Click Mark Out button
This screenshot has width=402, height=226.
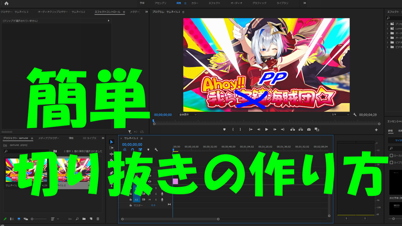(240, 130)
